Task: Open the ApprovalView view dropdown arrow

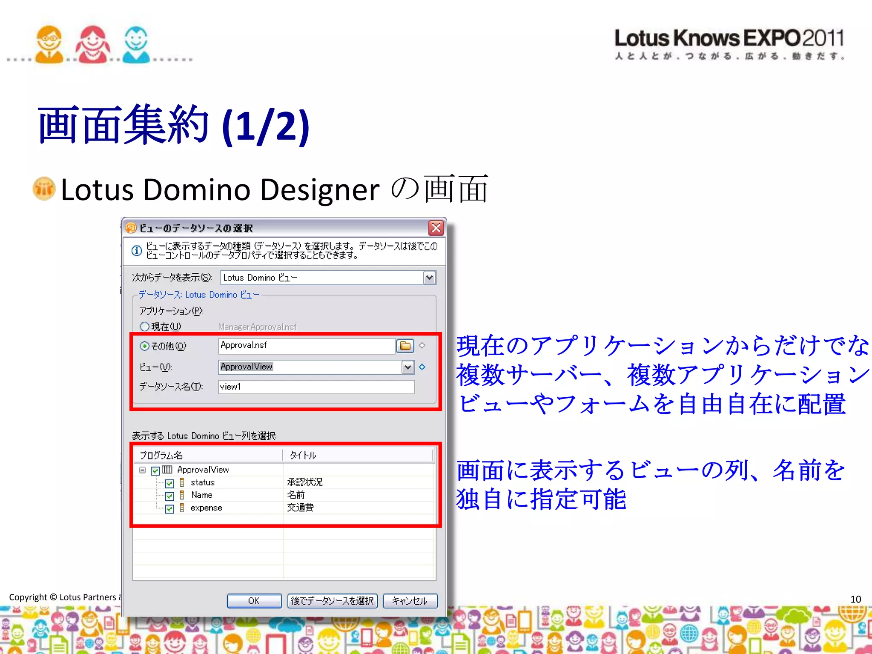Action: pos(407,367)
